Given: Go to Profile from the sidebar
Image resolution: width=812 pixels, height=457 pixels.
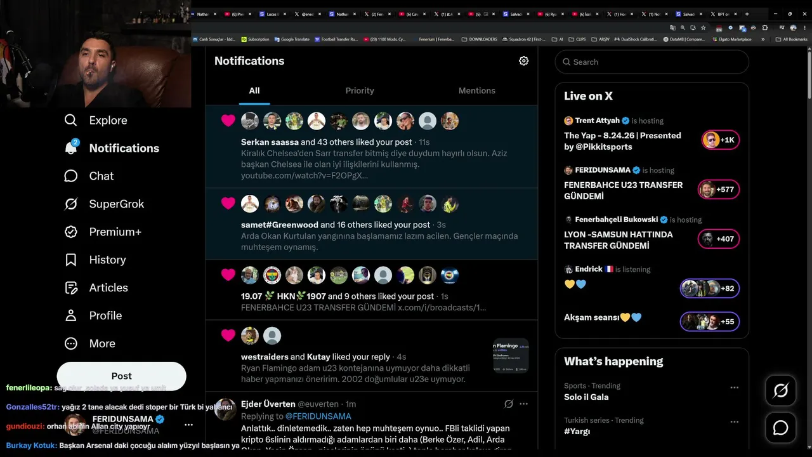Looking at the screenshot, I should coord(93,315).
